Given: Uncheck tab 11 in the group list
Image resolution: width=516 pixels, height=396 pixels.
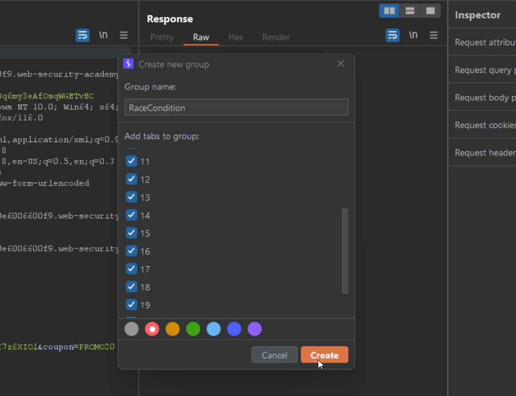Looking at the screenshot, I should click(x=131, y=162).
